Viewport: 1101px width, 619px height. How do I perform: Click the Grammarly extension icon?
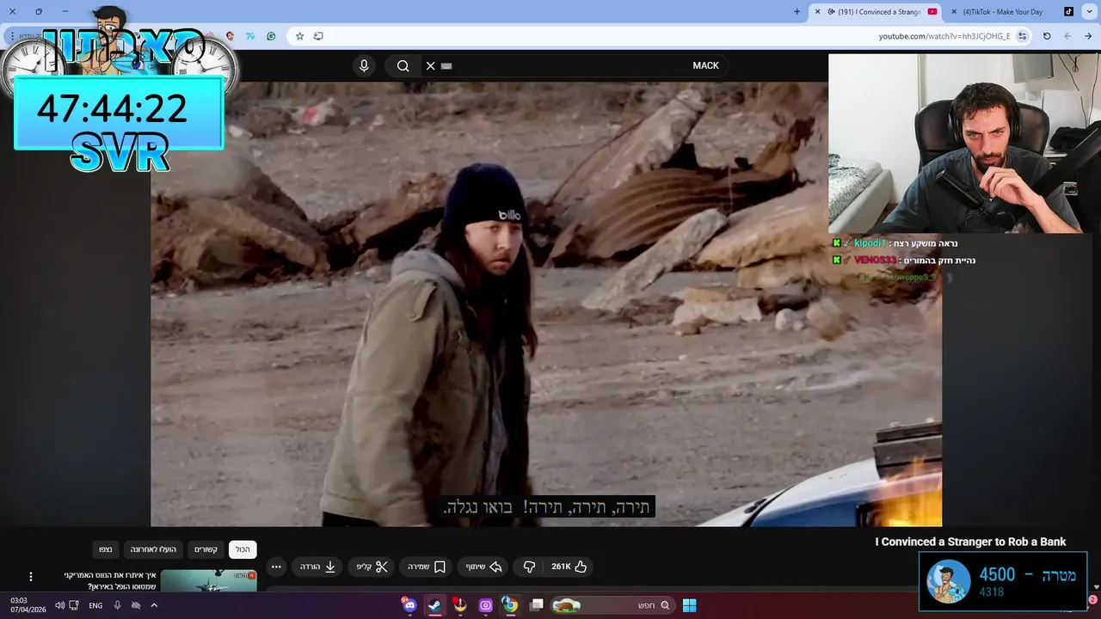coord(271,36)
